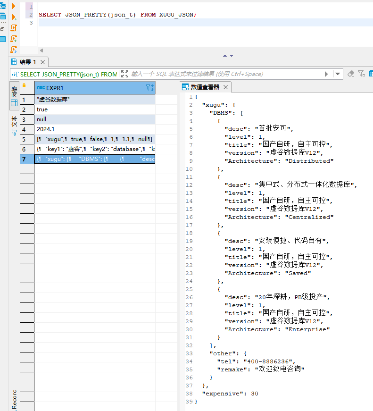Apply the filter with the gray play arrow
The width and height of the screenshot is (373, 411).
[326, 74]
